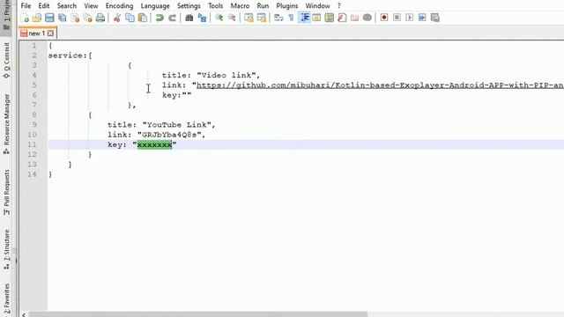
Task: Click the horizontal scrollbar thumb
Action: 197,314
